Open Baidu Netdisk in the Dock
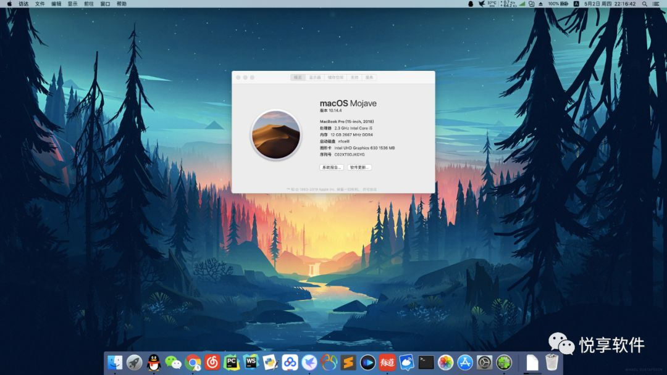 (x=290, y=363)
